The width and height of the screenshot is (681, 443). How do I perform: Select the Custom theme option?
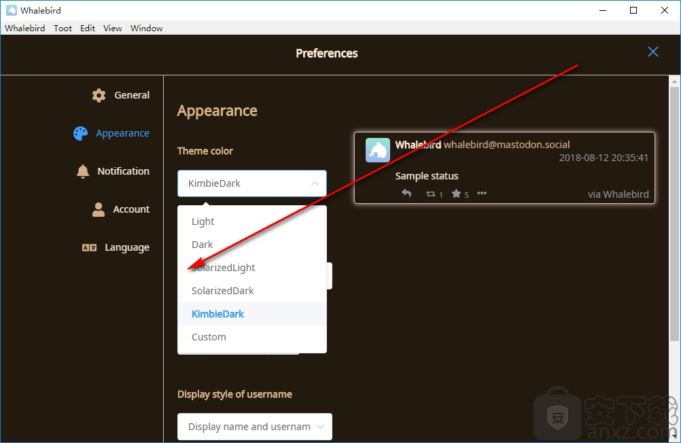click(252, 337)
